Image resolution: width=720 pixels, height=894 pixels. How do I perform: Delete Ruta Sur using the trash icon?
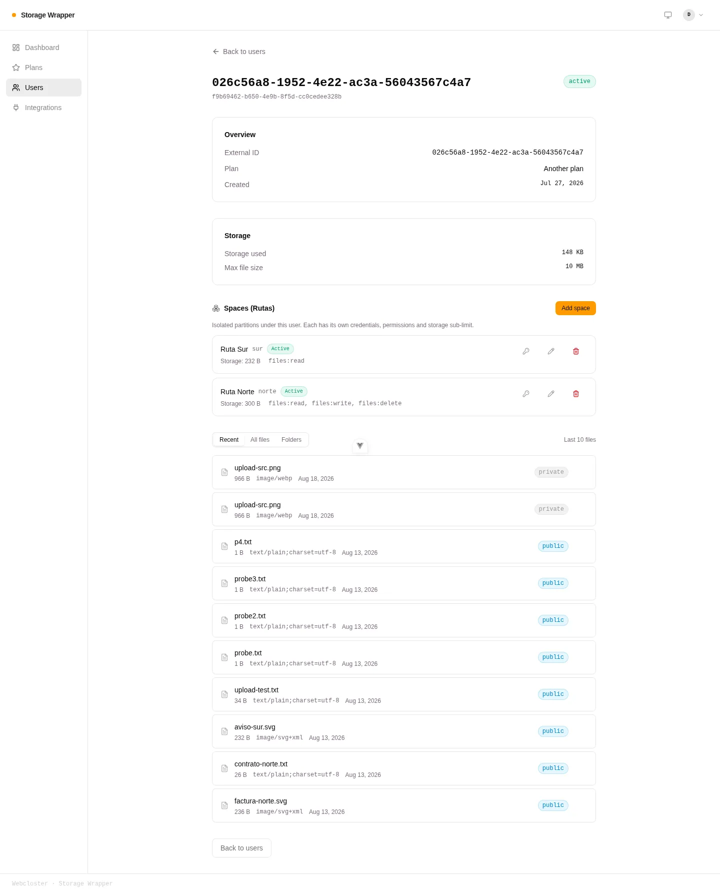click(576, 351)
